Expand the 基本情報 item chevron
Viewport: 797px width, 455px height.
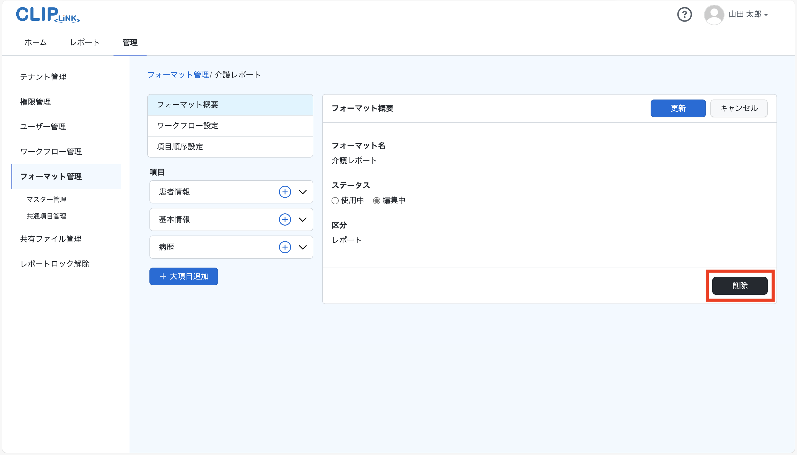tap(302, 219)
